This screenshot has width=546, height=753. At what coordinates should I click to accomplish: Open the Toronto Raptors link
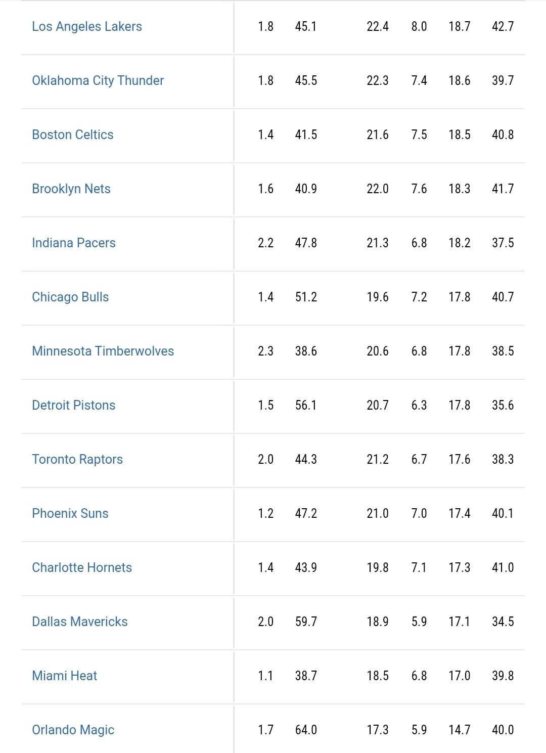click(x=77, y=459)
